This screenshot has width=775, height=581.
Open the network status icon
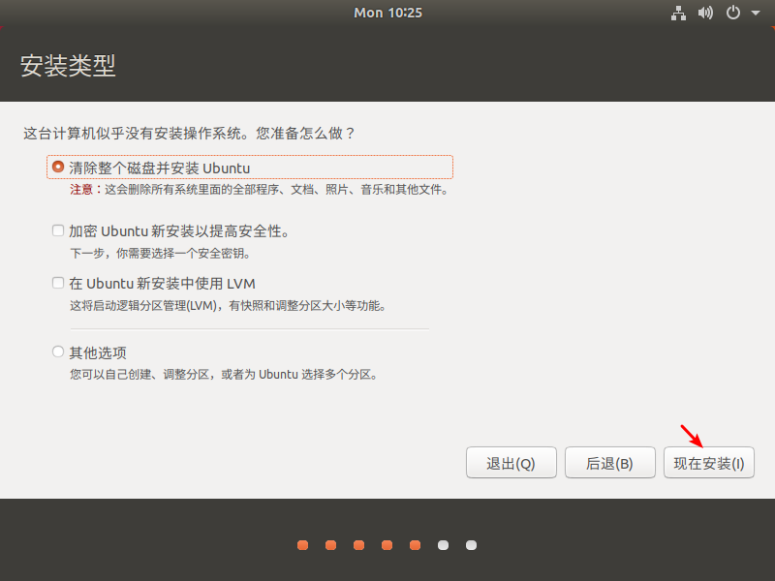(678, 13)
